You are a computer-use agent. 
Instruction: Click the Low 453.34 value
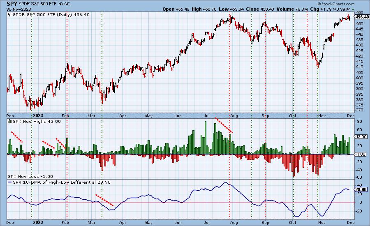coord(231,9)
